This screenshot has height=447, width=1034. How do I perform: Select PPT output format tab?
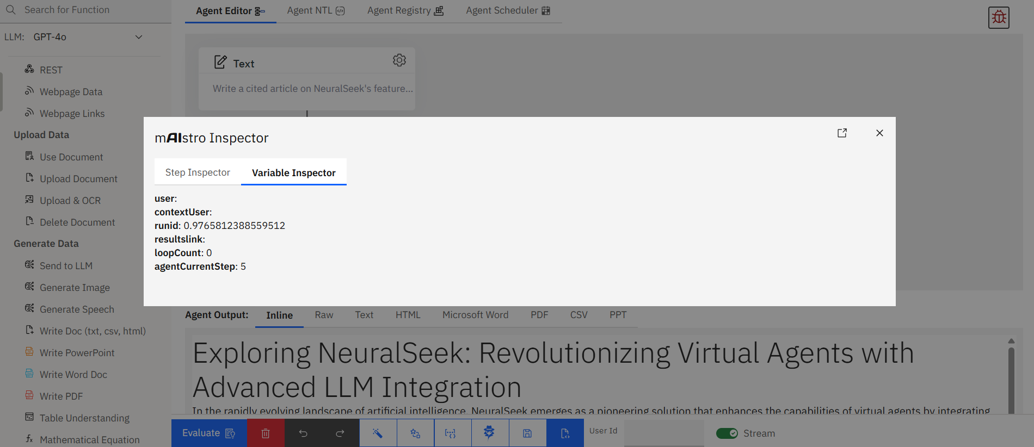(618, 315)
